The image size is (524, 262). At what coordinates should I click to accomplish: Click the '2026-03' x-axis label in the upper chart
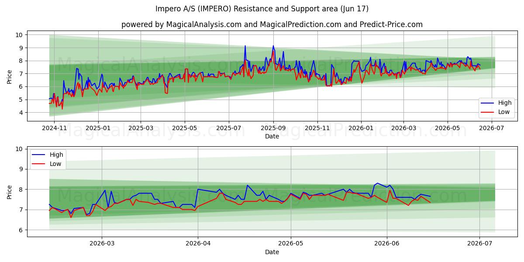(403, 129)
